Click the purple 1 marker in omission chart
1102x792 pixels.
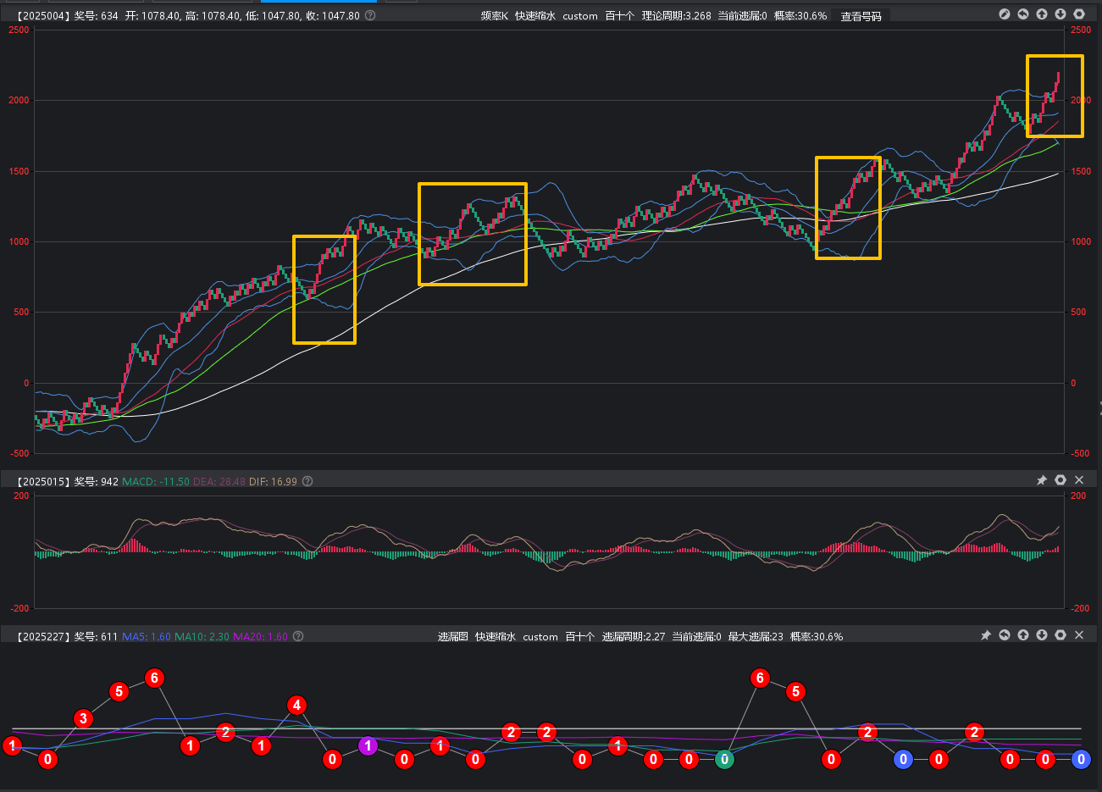(368, 746)
